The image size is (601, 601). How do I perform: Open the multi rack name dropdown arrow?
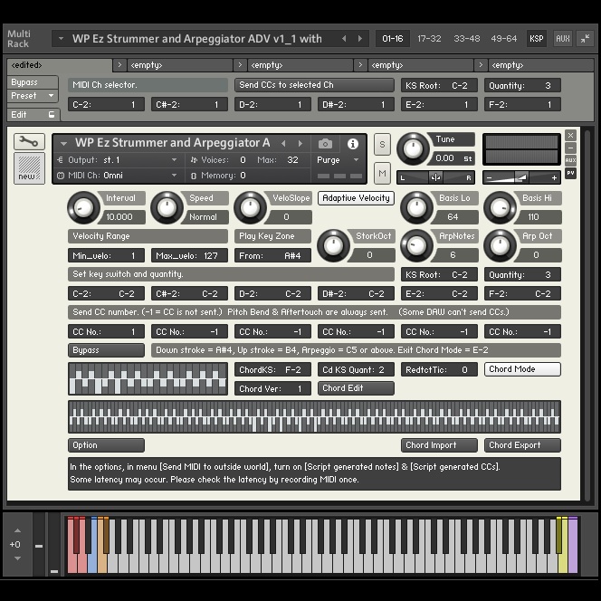(61, 38)
